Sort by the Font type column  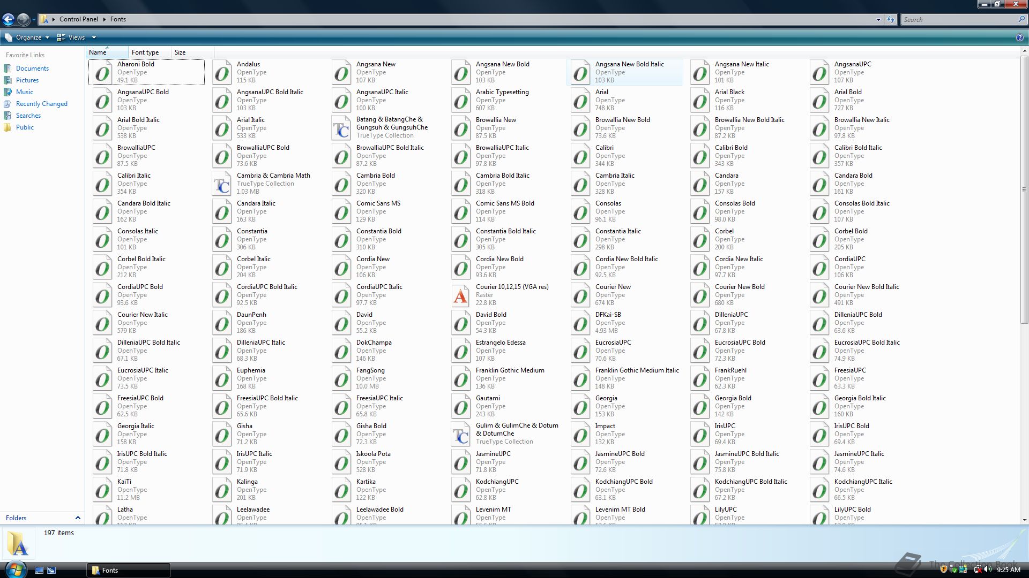(150, 52)
